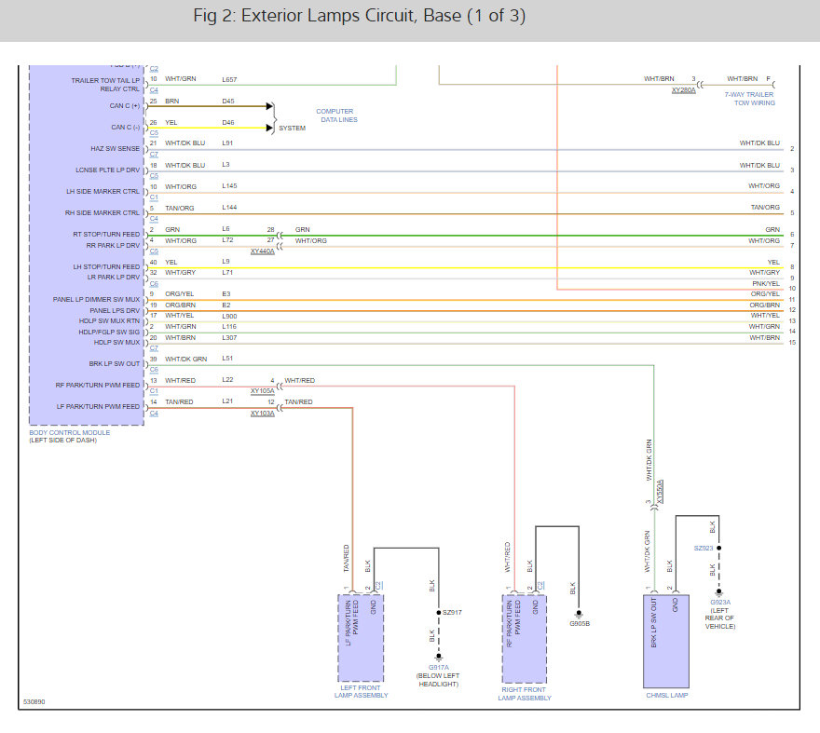Viewport: 820px width, 733px height.
Task: Click the C4 link under LF PARK/TURN PWM FEED
Action: 154,414
